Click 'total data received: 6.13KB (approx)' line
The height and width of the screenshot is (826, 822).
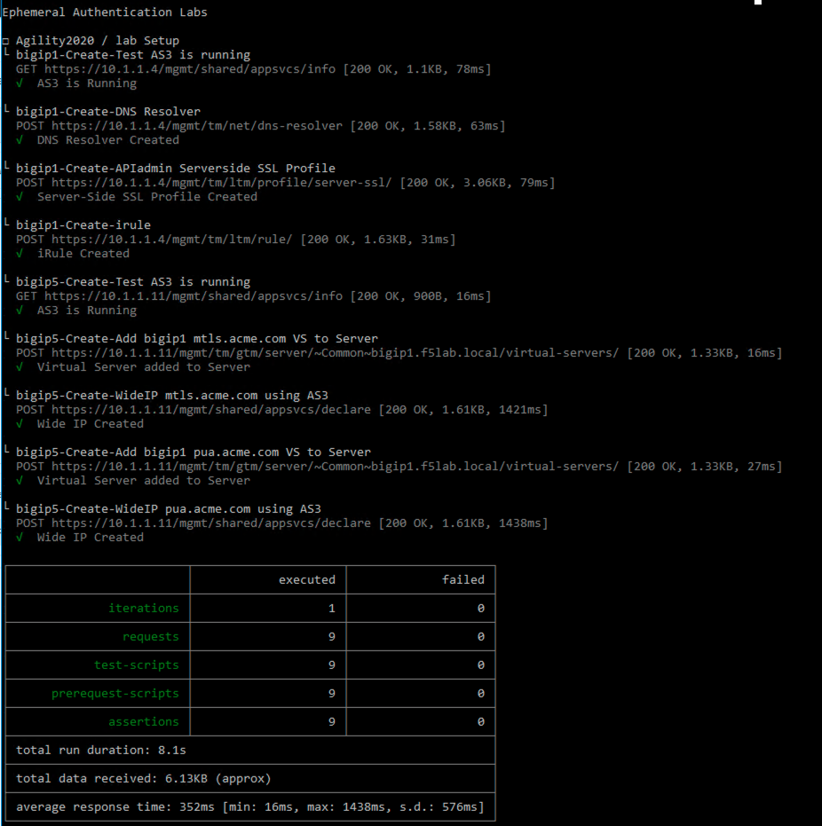pyautogui.click(x=143, y=779)
